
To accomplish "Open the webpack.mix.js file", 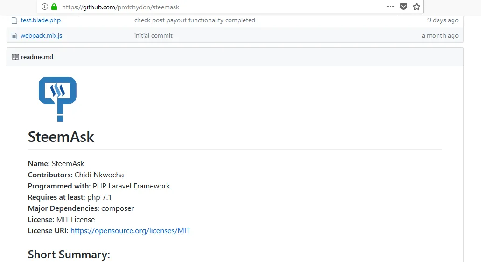I will click(x=41, y=35).
